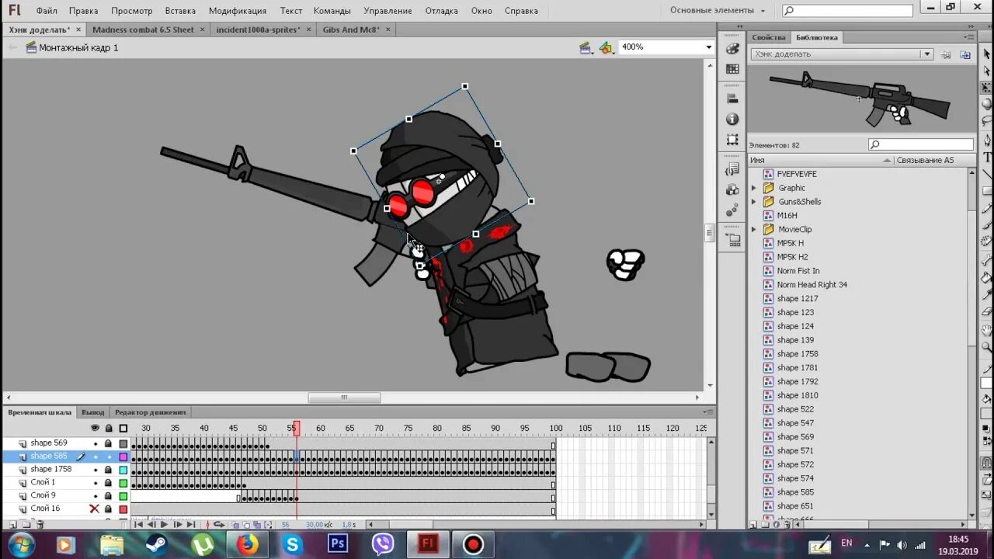Select Norm Head Right 34 library item
The height and width of the screenshot is (559, 994).
tap(812, 285)
